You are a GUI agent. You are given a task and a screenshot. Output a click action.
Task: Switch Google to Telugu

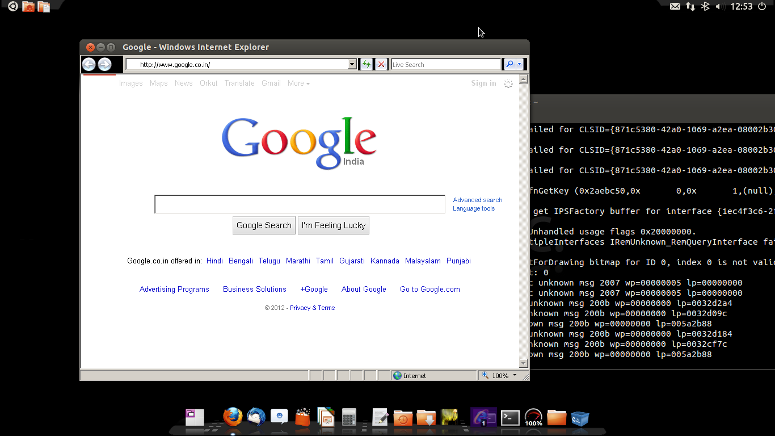click(269, 261)
